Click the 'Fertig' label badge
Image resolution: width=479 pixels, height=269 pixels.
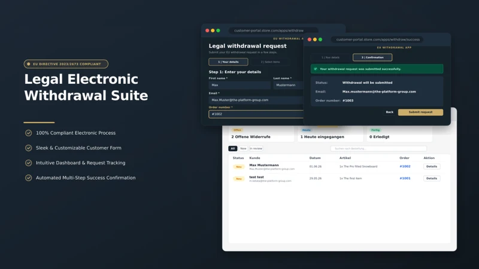[x=375, y=130]
